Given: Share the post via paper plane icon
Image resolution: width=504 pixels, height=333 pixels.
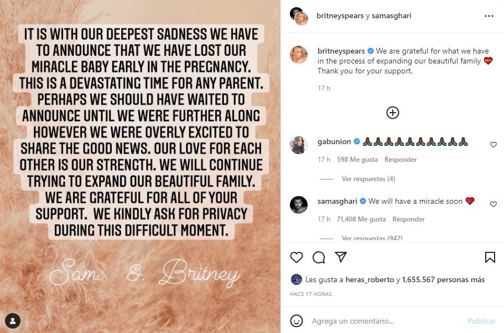Looking at the screenshot, I should [x=341, y=257].
